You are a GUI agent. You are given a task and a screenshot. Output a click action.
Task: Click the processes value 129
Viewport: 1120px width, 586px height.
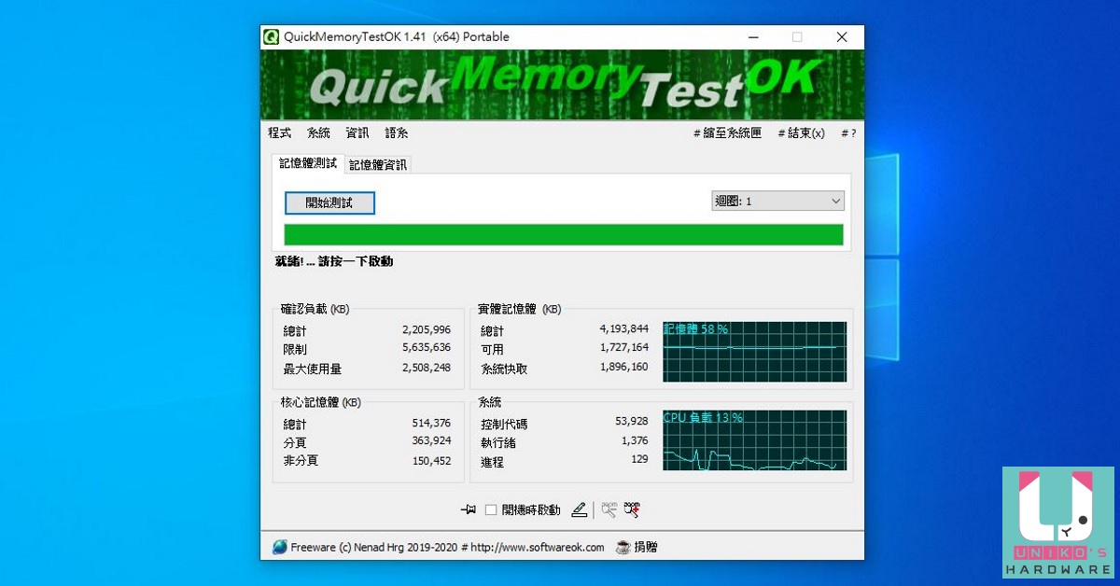[x=639, y=459]
